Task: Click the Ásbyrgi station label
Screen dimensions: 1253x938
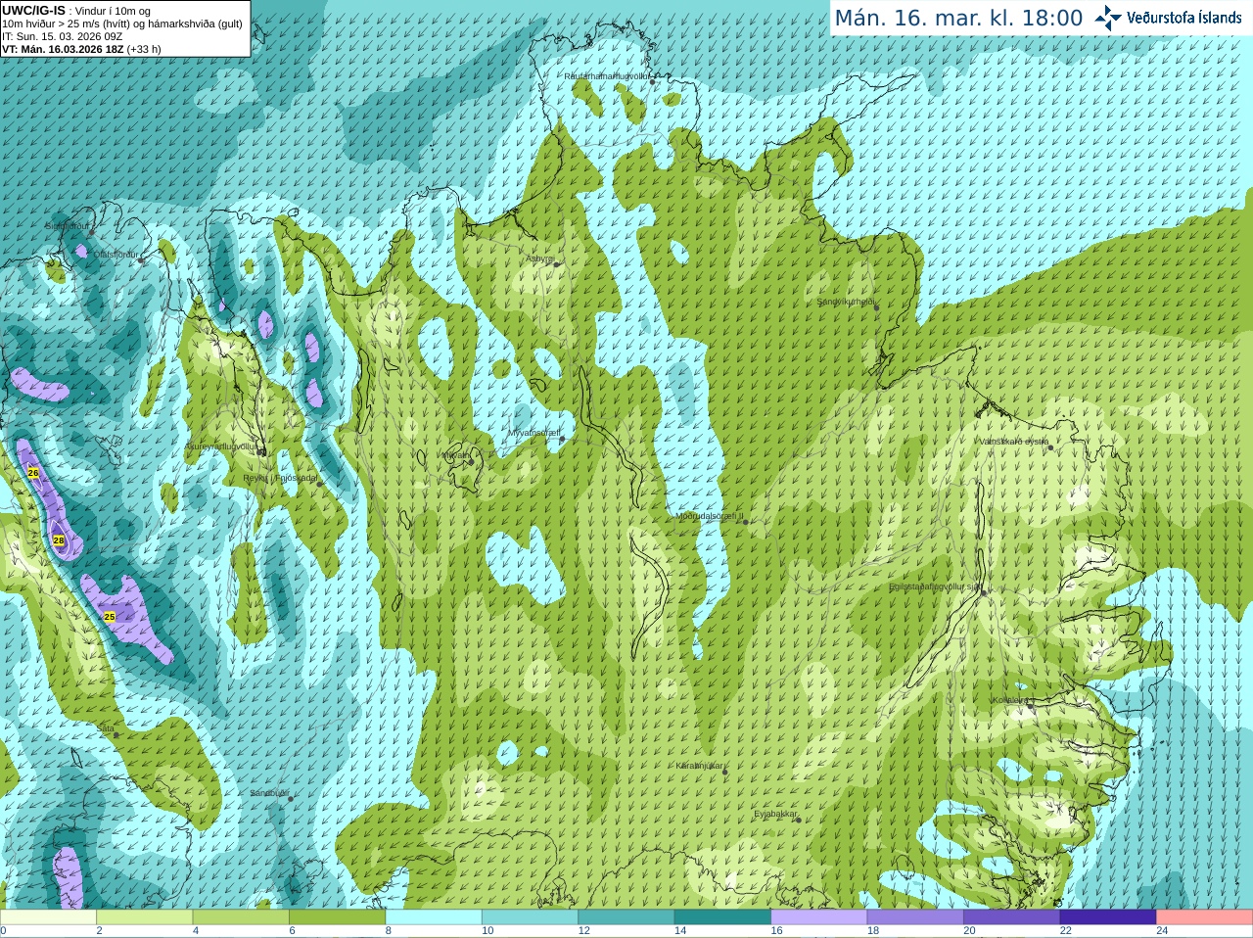Action: coord(539,258)
